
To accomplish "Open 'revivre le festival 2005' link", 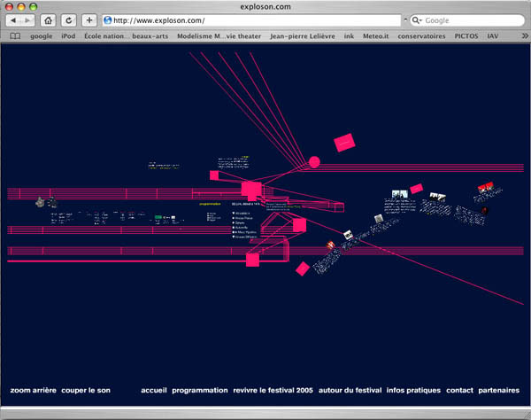I will click(x=273, y=390).
